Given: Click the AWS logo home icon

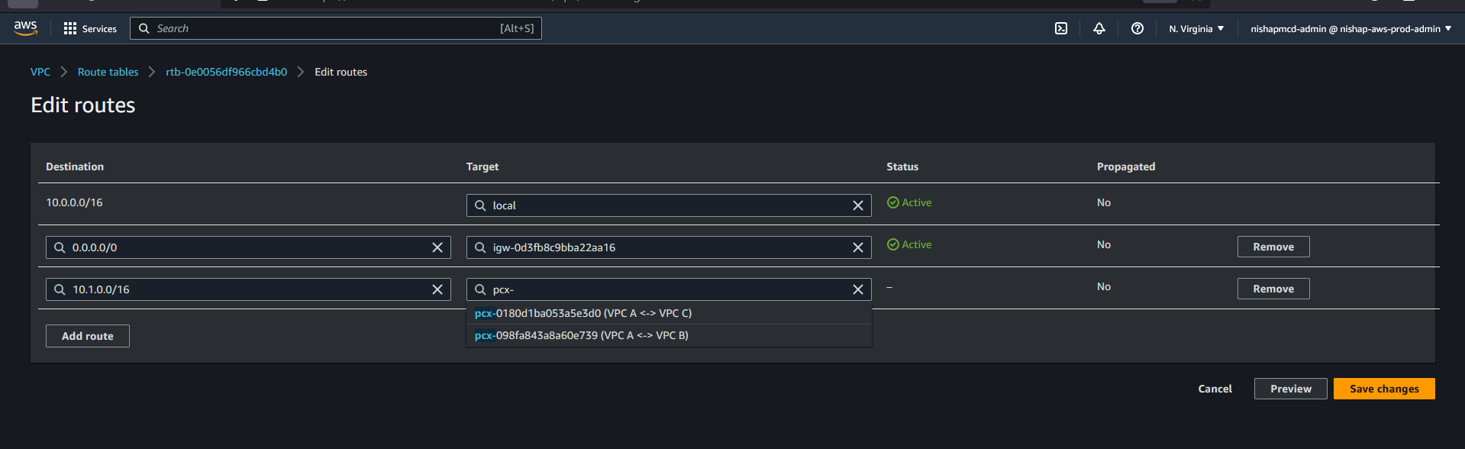Looking at the screenshot, I should (x=25, y=27).
